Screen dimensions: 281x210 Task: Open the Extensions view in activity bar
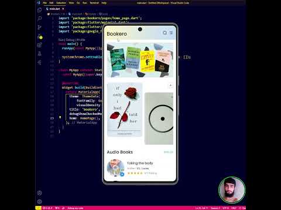coord(39,45)
